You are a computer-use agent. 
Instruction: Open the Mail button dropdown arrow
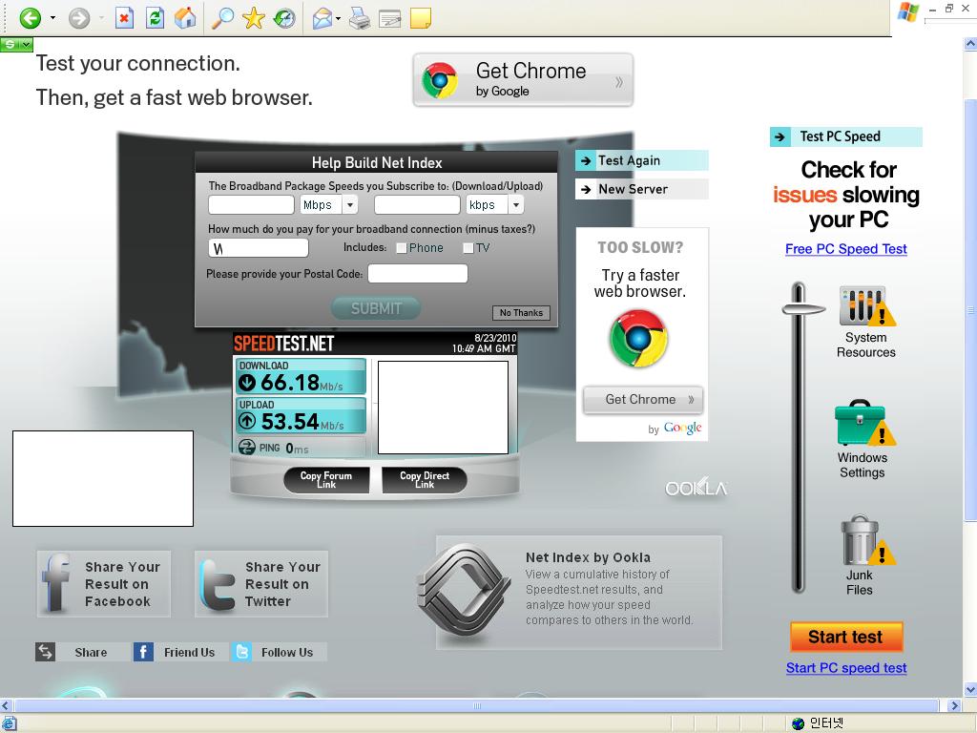click(338, 18)
